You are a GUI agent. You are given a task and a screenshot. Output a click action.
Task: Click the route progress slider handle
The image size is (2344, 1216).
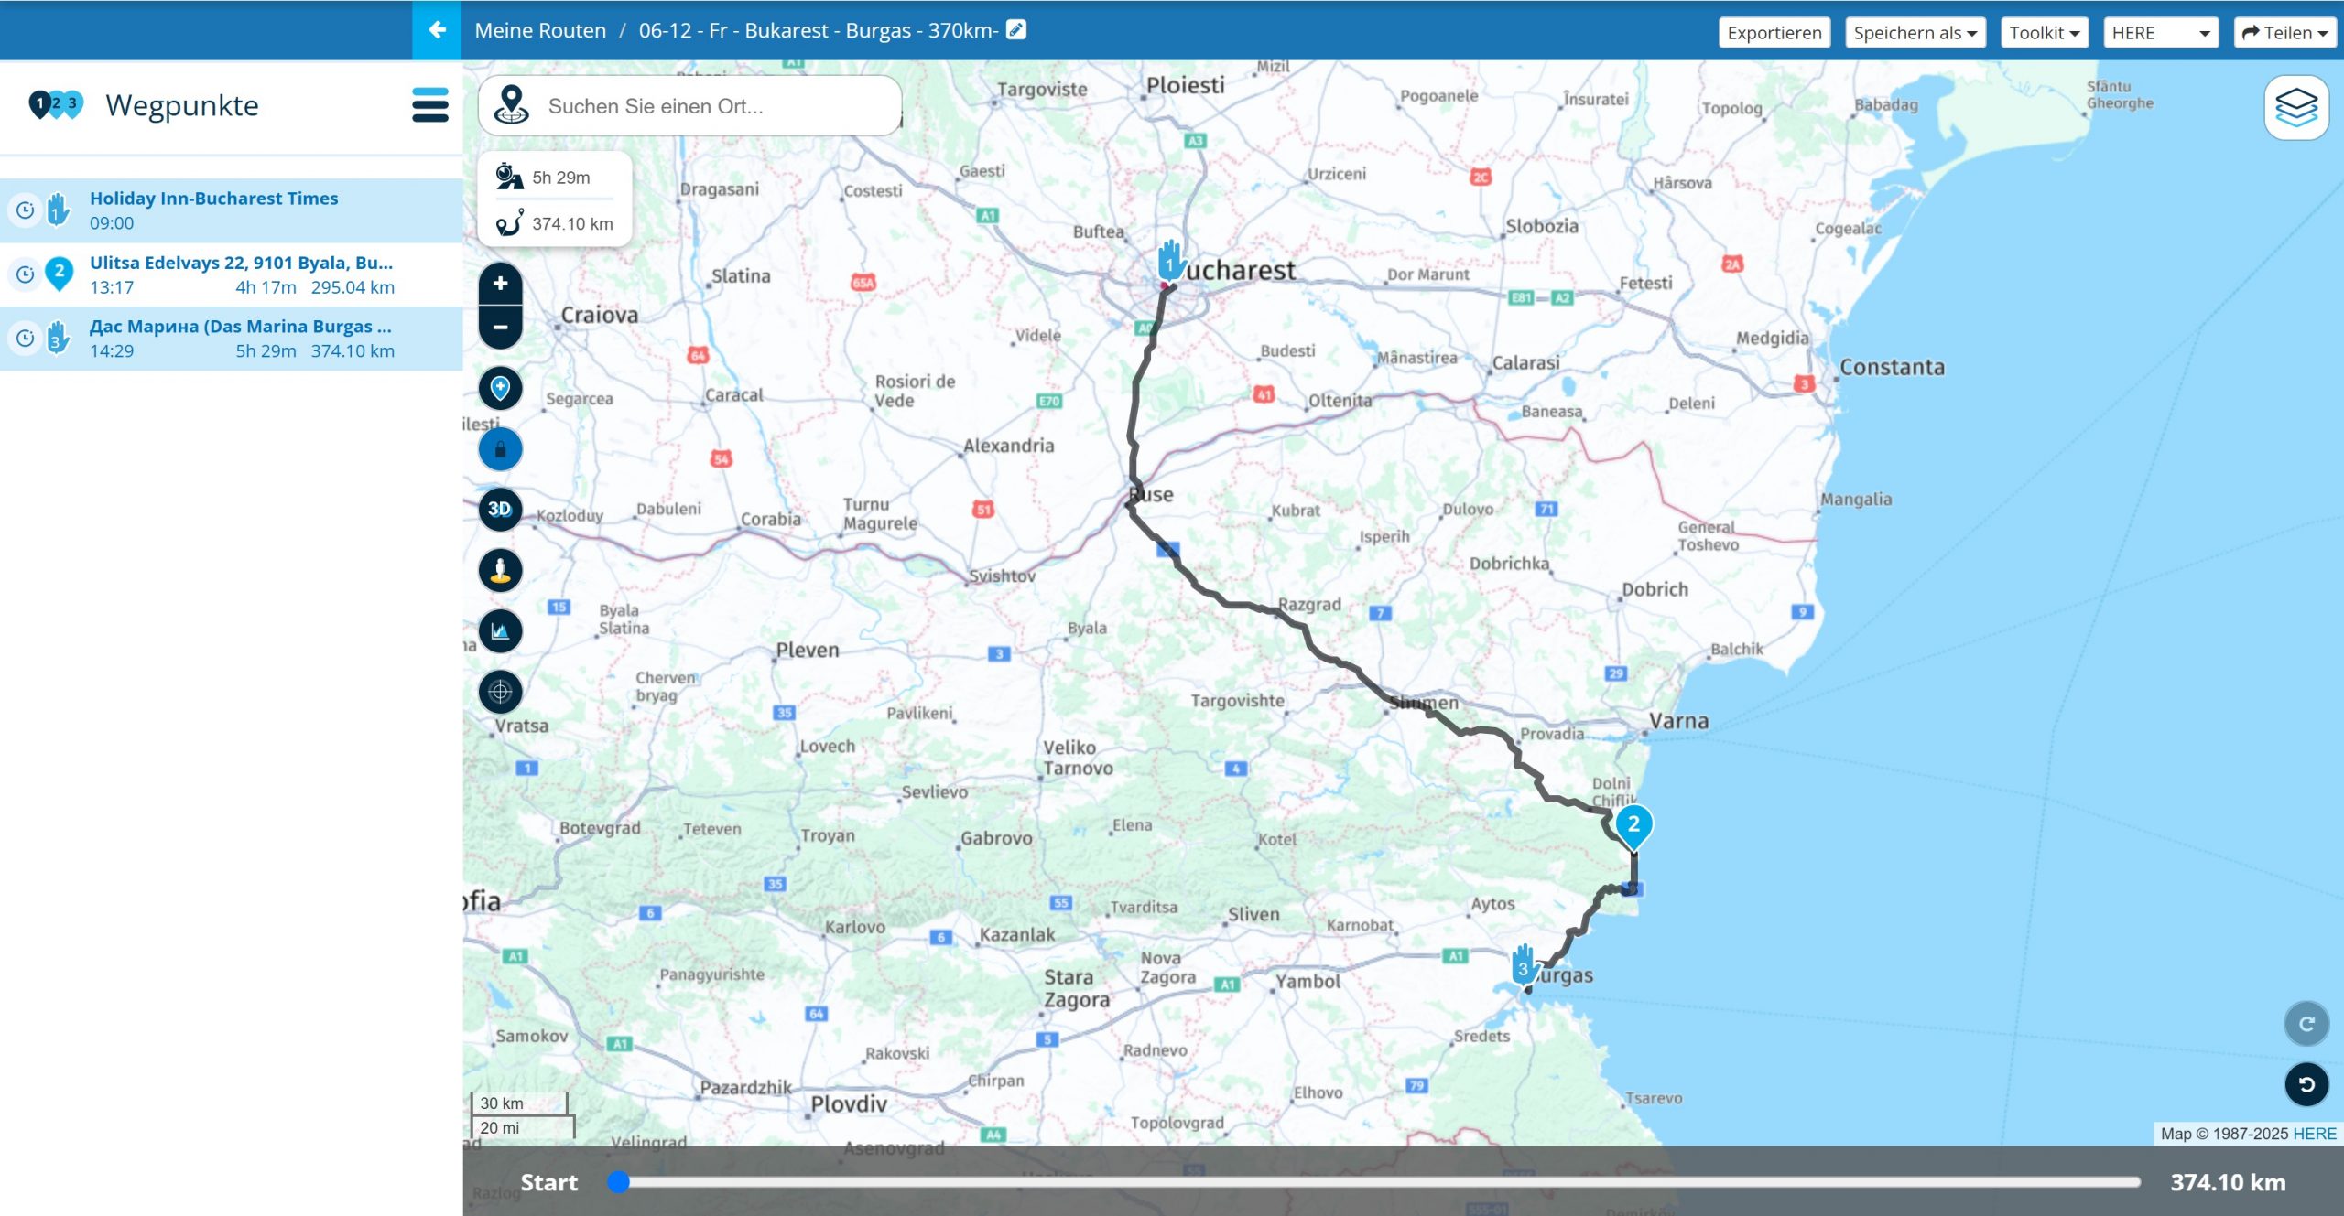tap(619, 1182)
